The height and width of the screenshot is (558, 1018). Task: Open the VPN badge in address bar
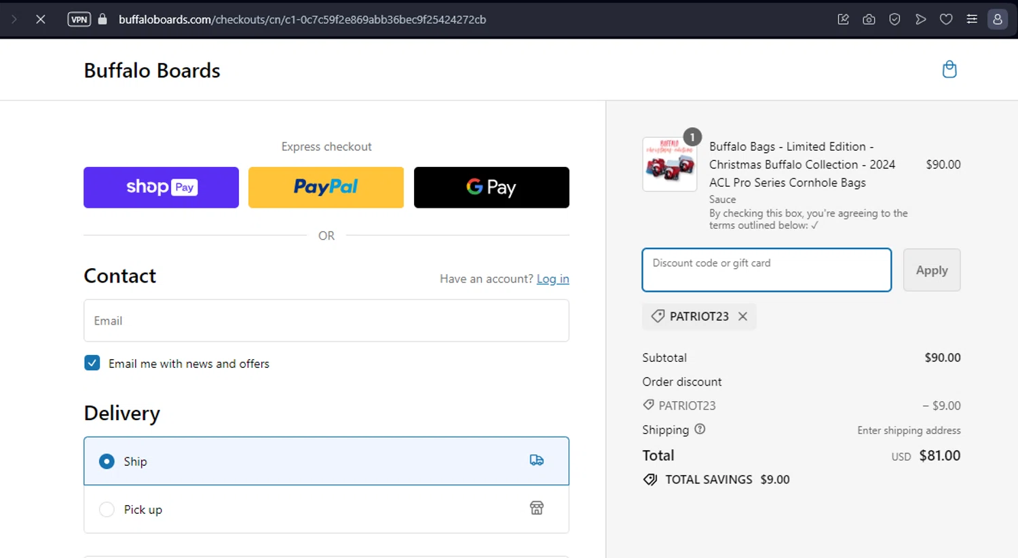[79, 20]
